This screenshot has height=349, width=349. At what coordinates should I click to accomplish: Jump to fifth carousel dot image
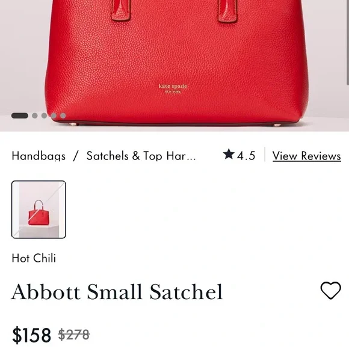[63, 116]
